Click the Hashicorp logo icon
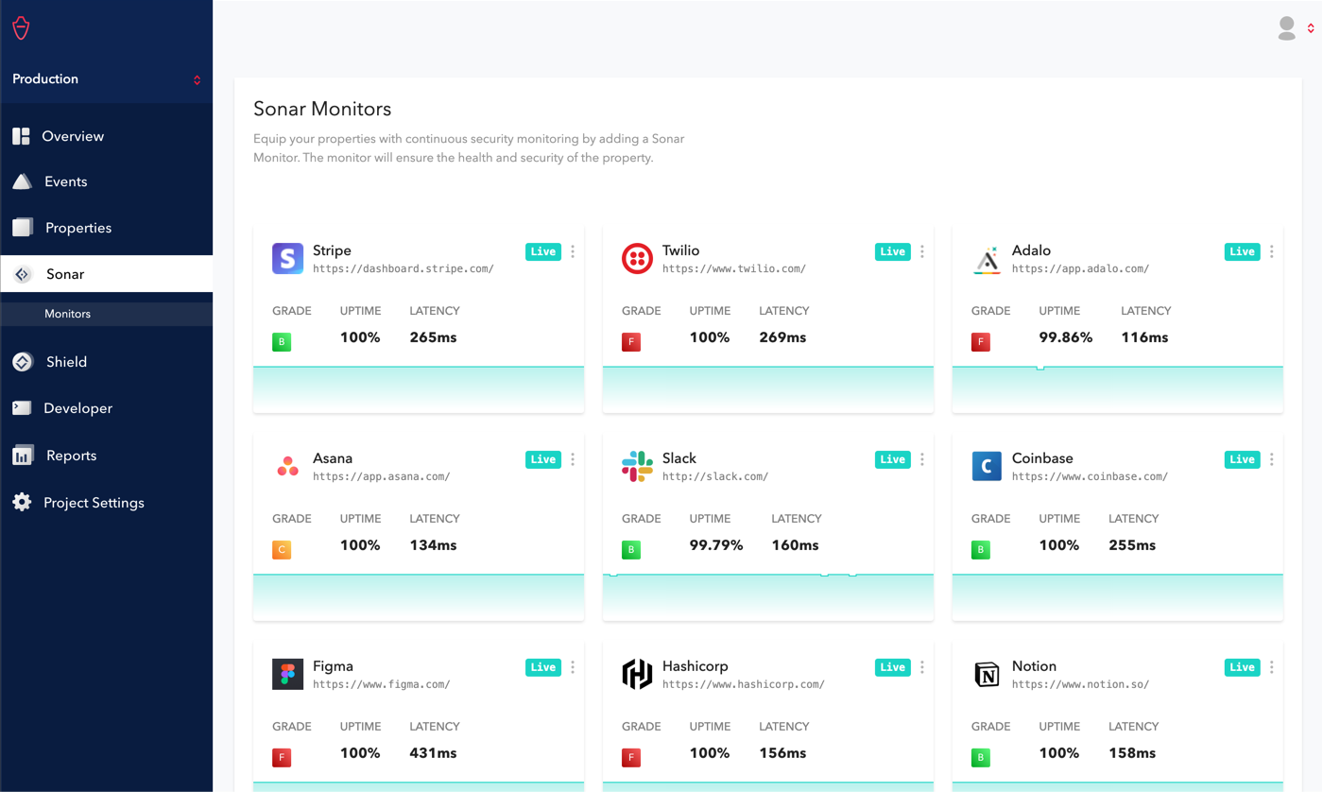1323x792 pixels. tap(637, 674)
